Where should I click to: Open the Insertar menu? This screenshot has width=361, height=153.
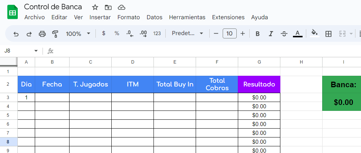100,17
